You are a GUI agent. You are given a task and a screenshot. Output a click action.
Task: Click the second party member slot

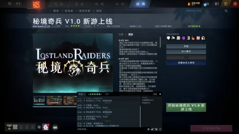pos(15,127)
